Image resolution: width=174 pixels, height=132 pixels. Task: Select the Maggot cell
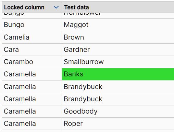point(118,25)
